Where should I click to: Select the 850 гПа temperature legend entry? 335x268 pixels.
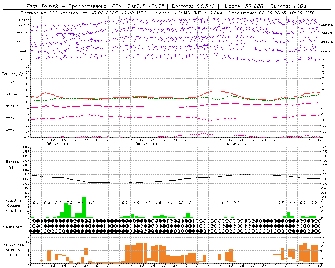[x=12, y=107]
